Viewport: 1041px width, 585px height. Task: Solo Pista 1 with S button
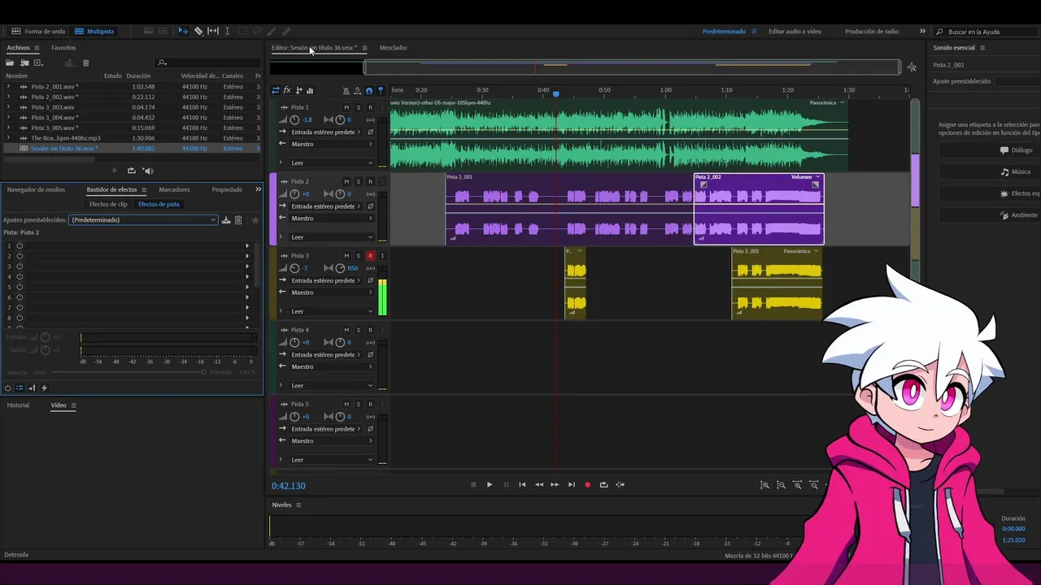(359, 107)
